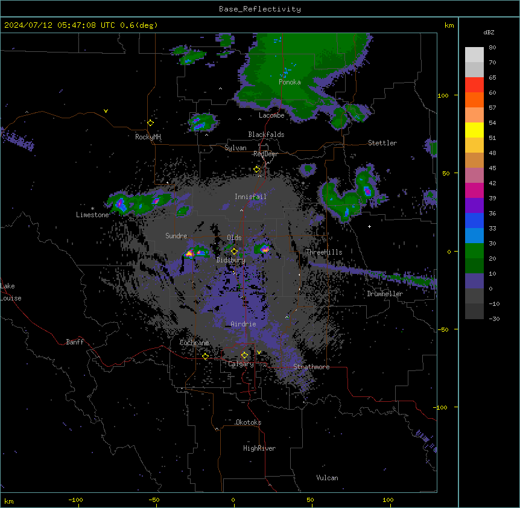Click the Drumheller label
This screenshot has height=508, width=520.
(x=385, y=294)
